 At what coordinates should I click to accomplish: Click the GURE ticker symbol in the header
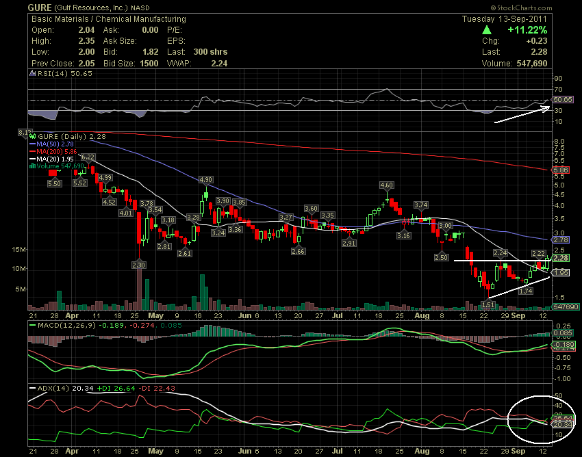coord(40,8)
